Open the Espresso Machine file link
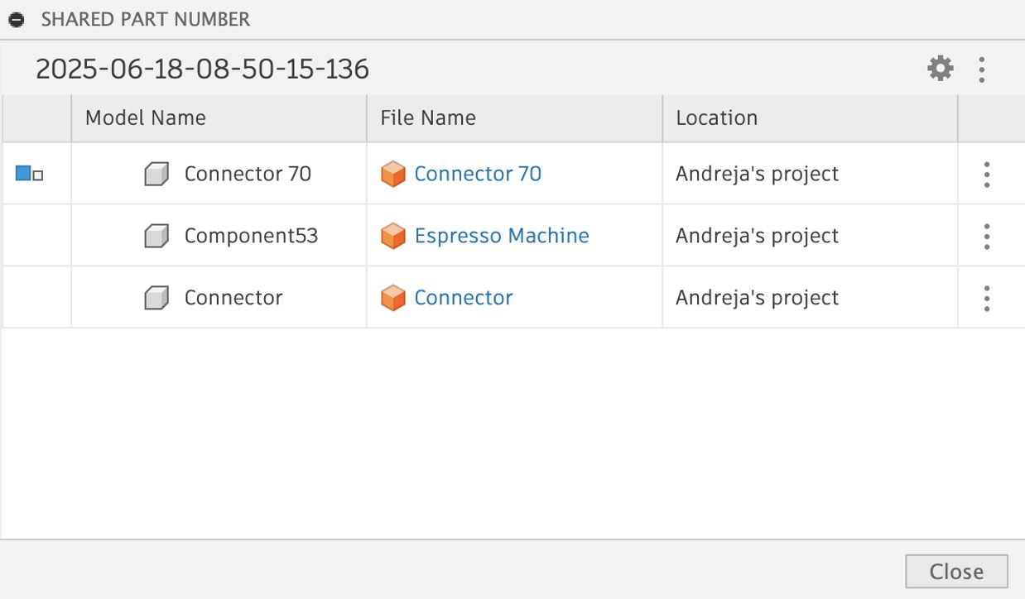This screenshot has width=1025, height=599. [x=502, y=236]
